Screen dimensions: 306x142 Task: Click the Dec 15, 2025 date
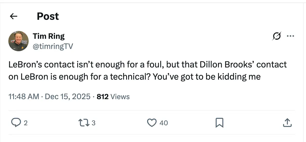pos(67,97)
